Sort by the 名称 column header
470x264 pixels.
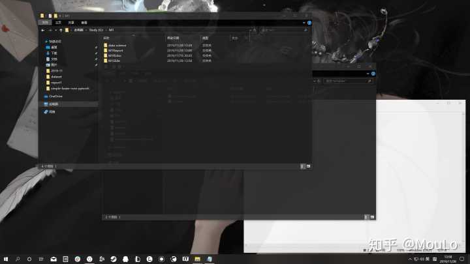[106, 38]
